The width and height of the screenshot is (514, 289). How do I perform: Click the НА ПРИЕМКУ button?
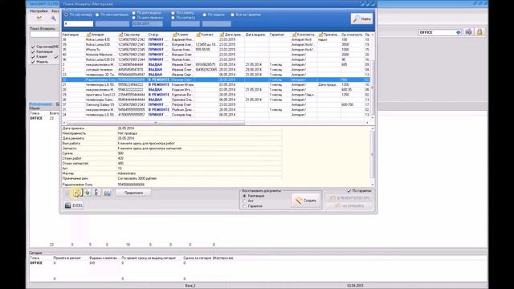point(349,206)
